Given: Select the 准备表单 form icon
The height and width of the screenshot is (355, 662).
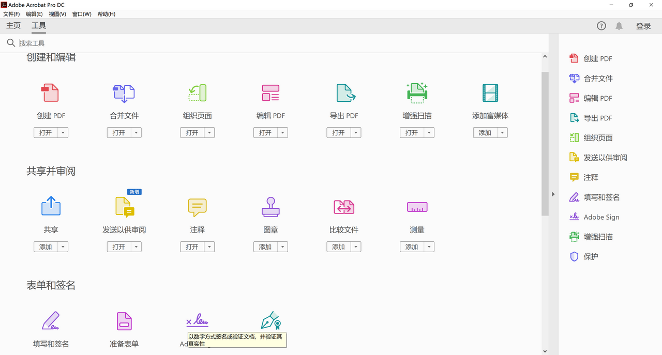Looking at the screenshot, I should 124,321.
